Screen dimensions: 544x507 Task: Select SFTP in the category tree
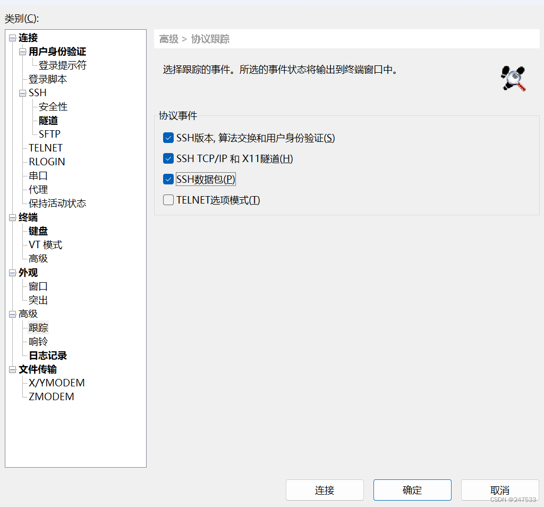[49, 133]
